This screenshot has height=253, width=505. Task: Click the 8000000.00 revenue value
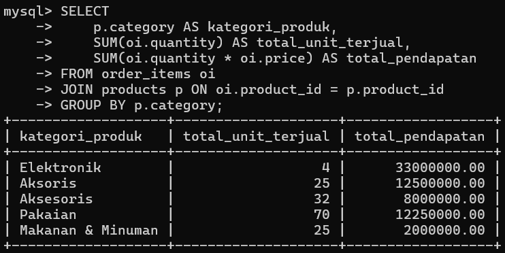pos(444,199)
